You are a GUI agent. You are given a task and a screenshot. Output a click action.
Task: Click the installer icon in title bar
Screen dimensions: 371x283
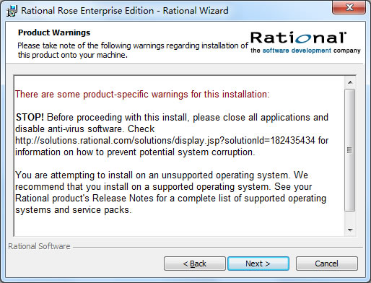tap(12, 11)
